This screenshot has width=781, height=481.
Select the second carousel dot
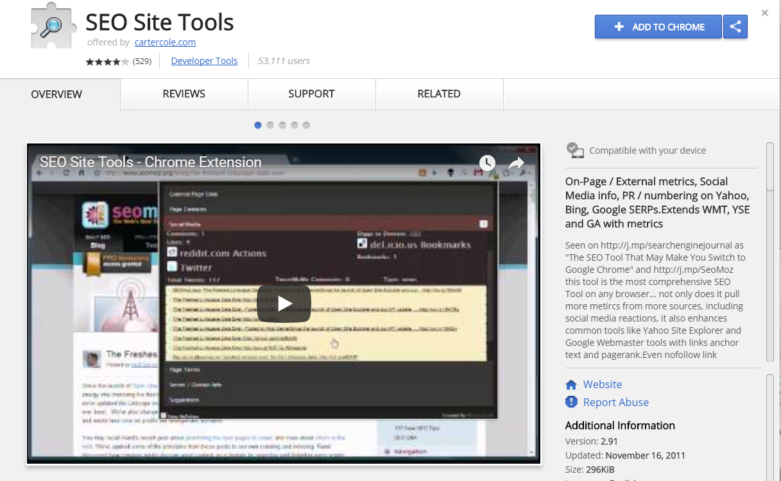(270, 126)
